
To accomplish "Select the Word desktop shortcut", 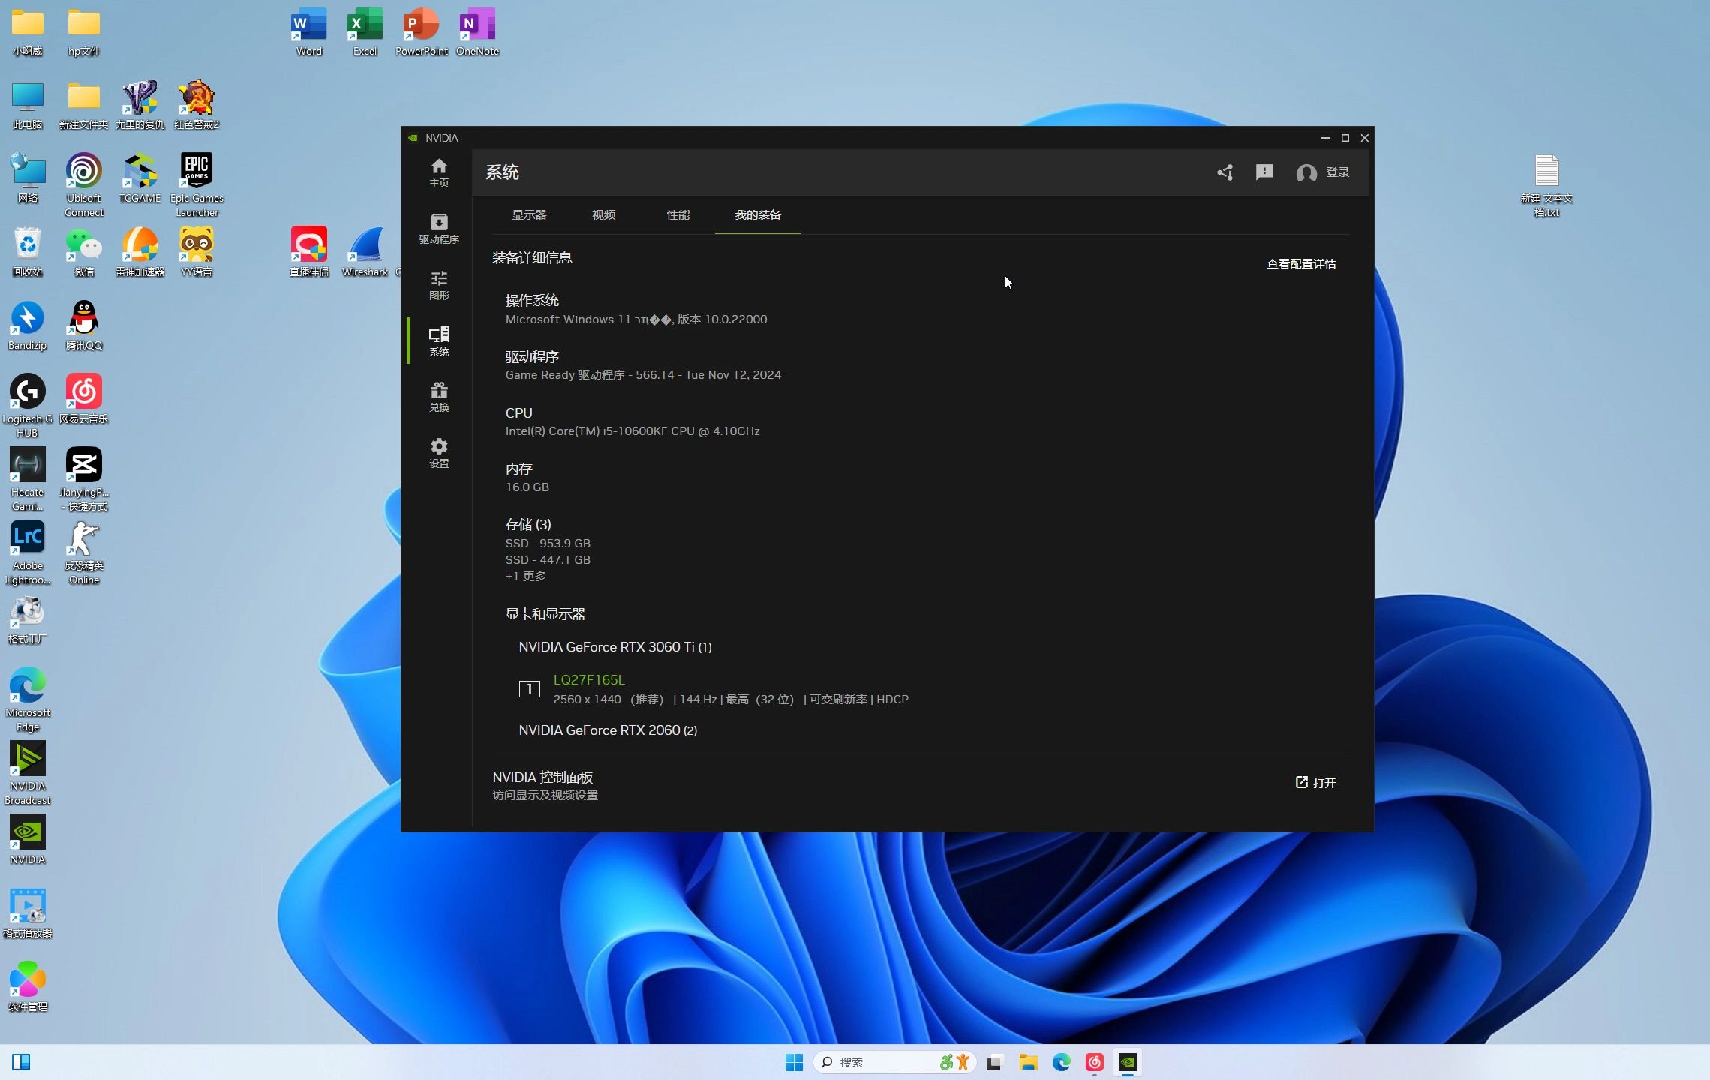I will click(309, 32).
